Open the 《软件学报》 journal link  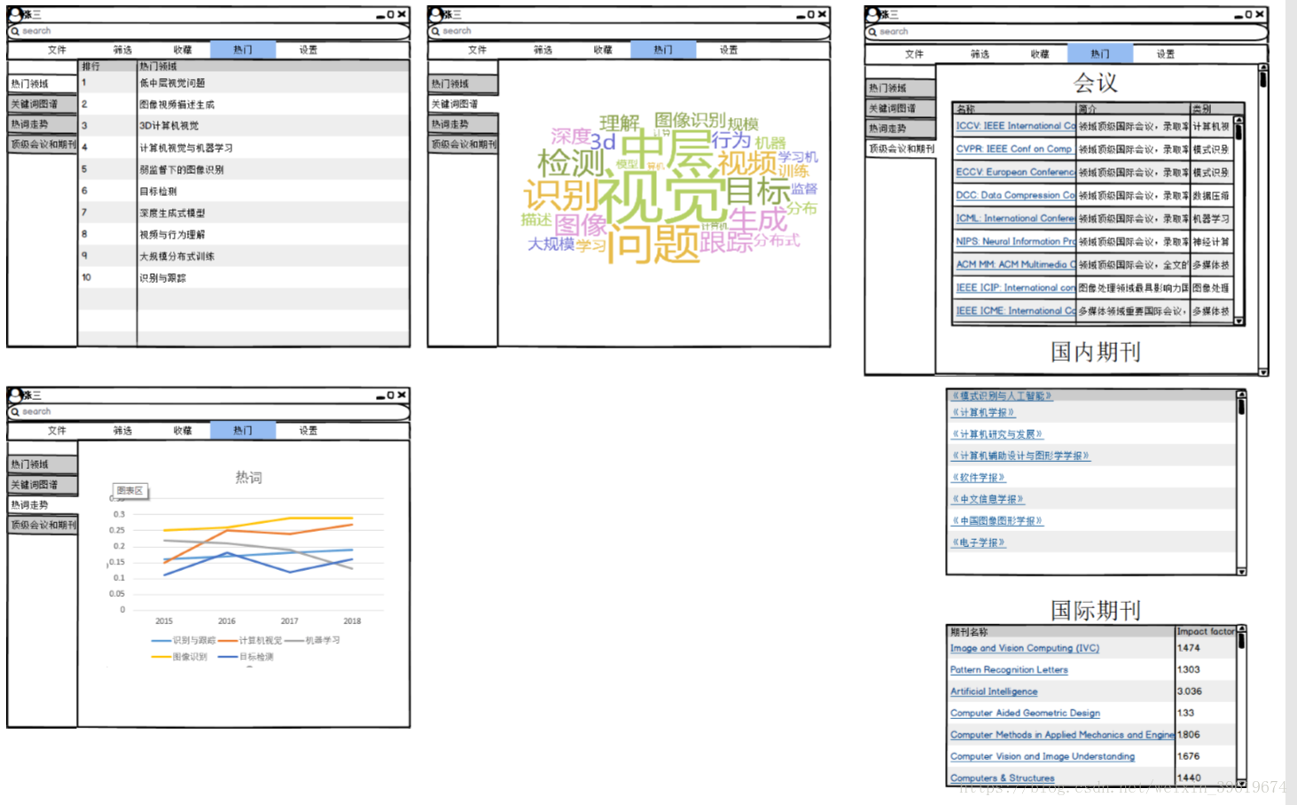pos(979,477)
